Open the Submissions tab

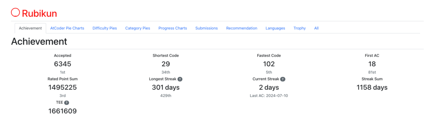tap(207, 28)
